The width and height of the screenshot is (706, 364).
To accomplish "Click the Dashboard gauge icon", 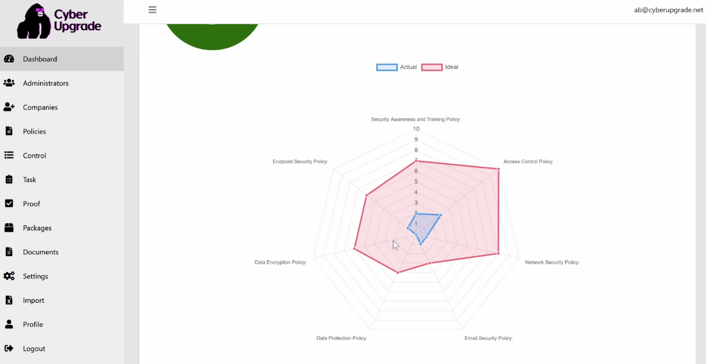I will (9, 59).
